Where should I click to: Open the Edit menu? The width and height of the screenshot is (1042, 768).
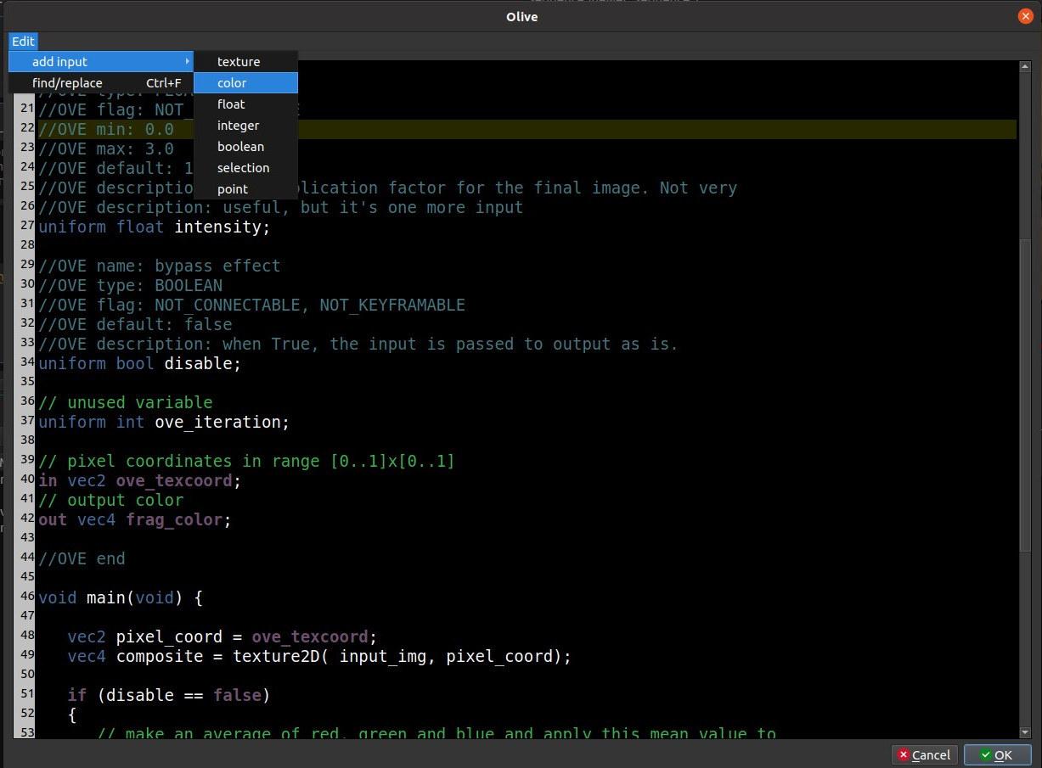pyautogui.click(x=23, y=41)
